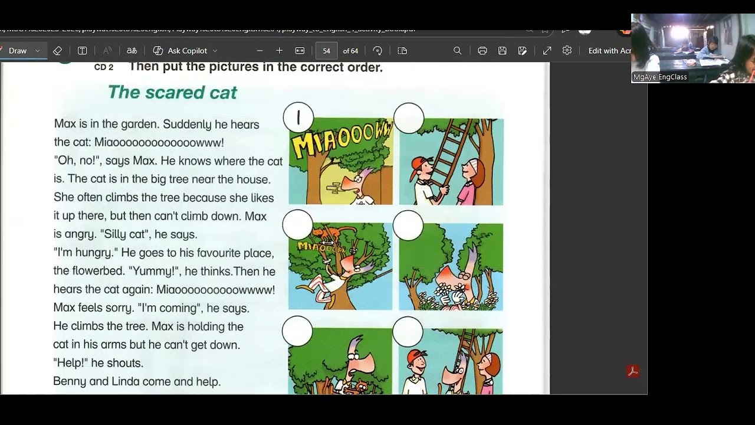The image size is (755, 425).
Task: Click the full screen expand icon
Action: 547,51
